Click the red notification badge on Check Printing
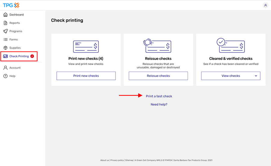The width and height of the screenshot is (271, 166). pyautogui.click(x=32, y=56)
